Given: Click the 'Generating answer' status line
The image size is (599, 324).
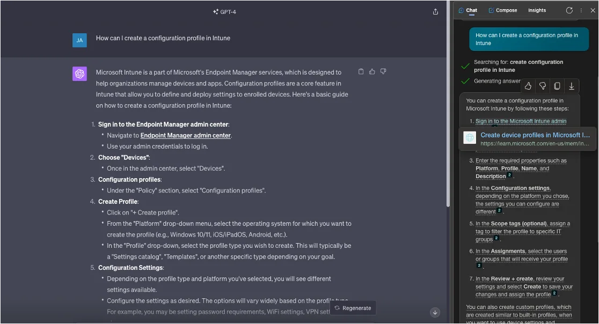Looking at the screenshot, I should (497, 81).
